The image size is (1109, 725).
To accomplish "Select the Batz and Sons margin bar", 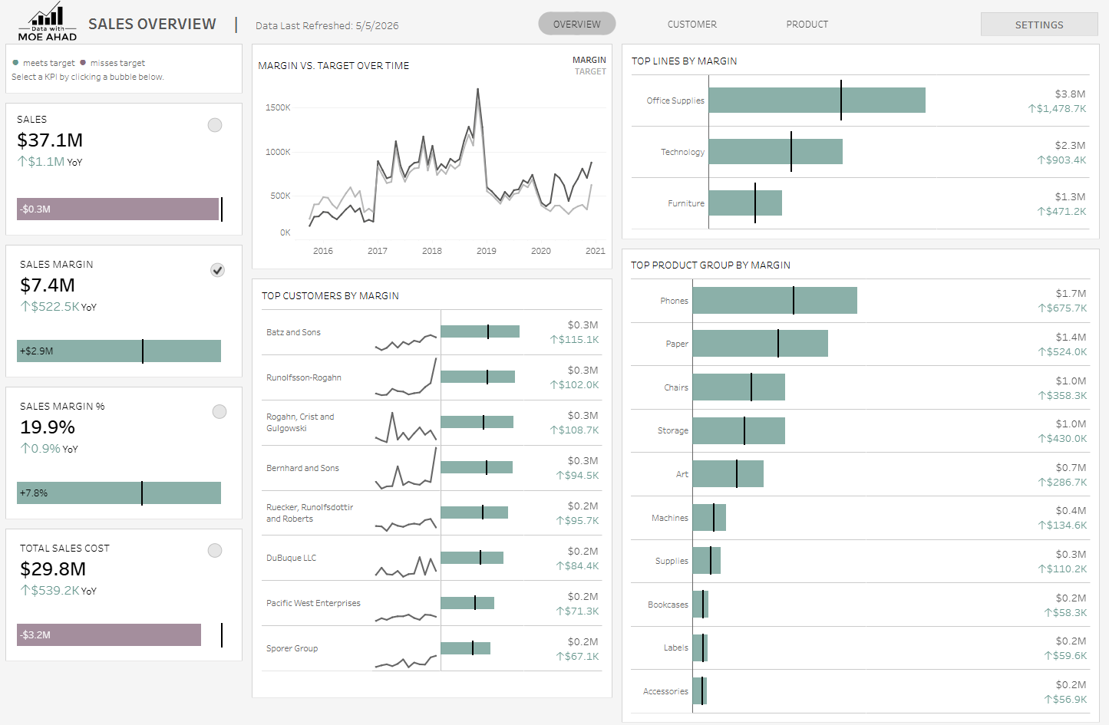I will coord(480,331).
